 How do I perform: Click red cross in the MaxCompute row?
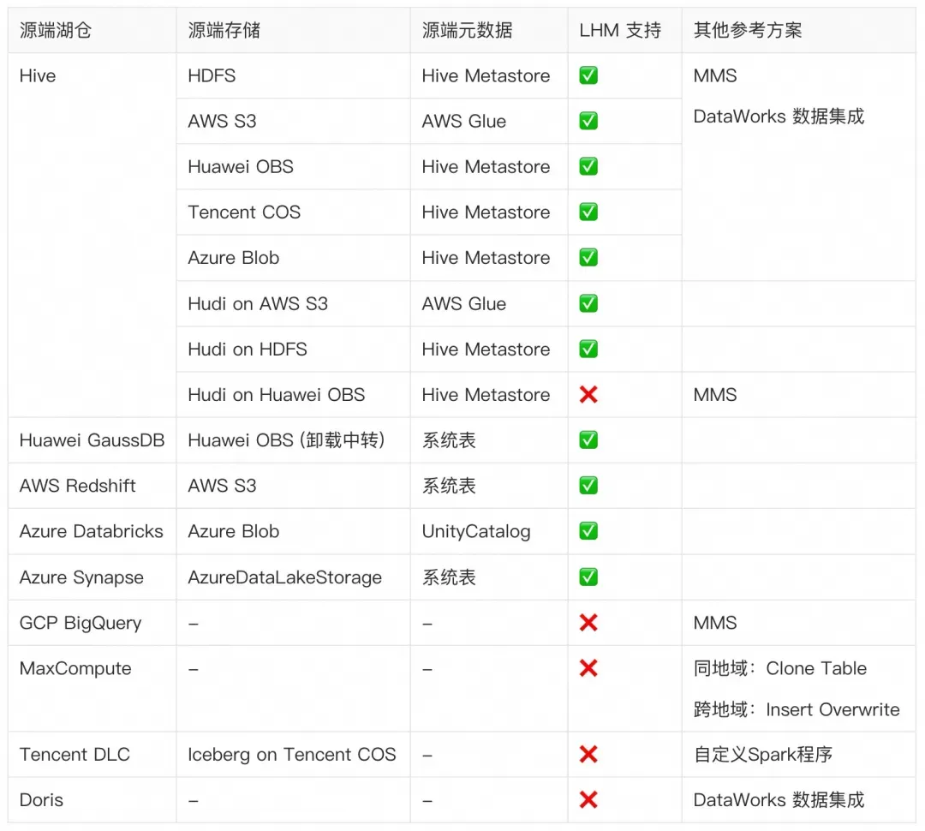click(588, 668)
